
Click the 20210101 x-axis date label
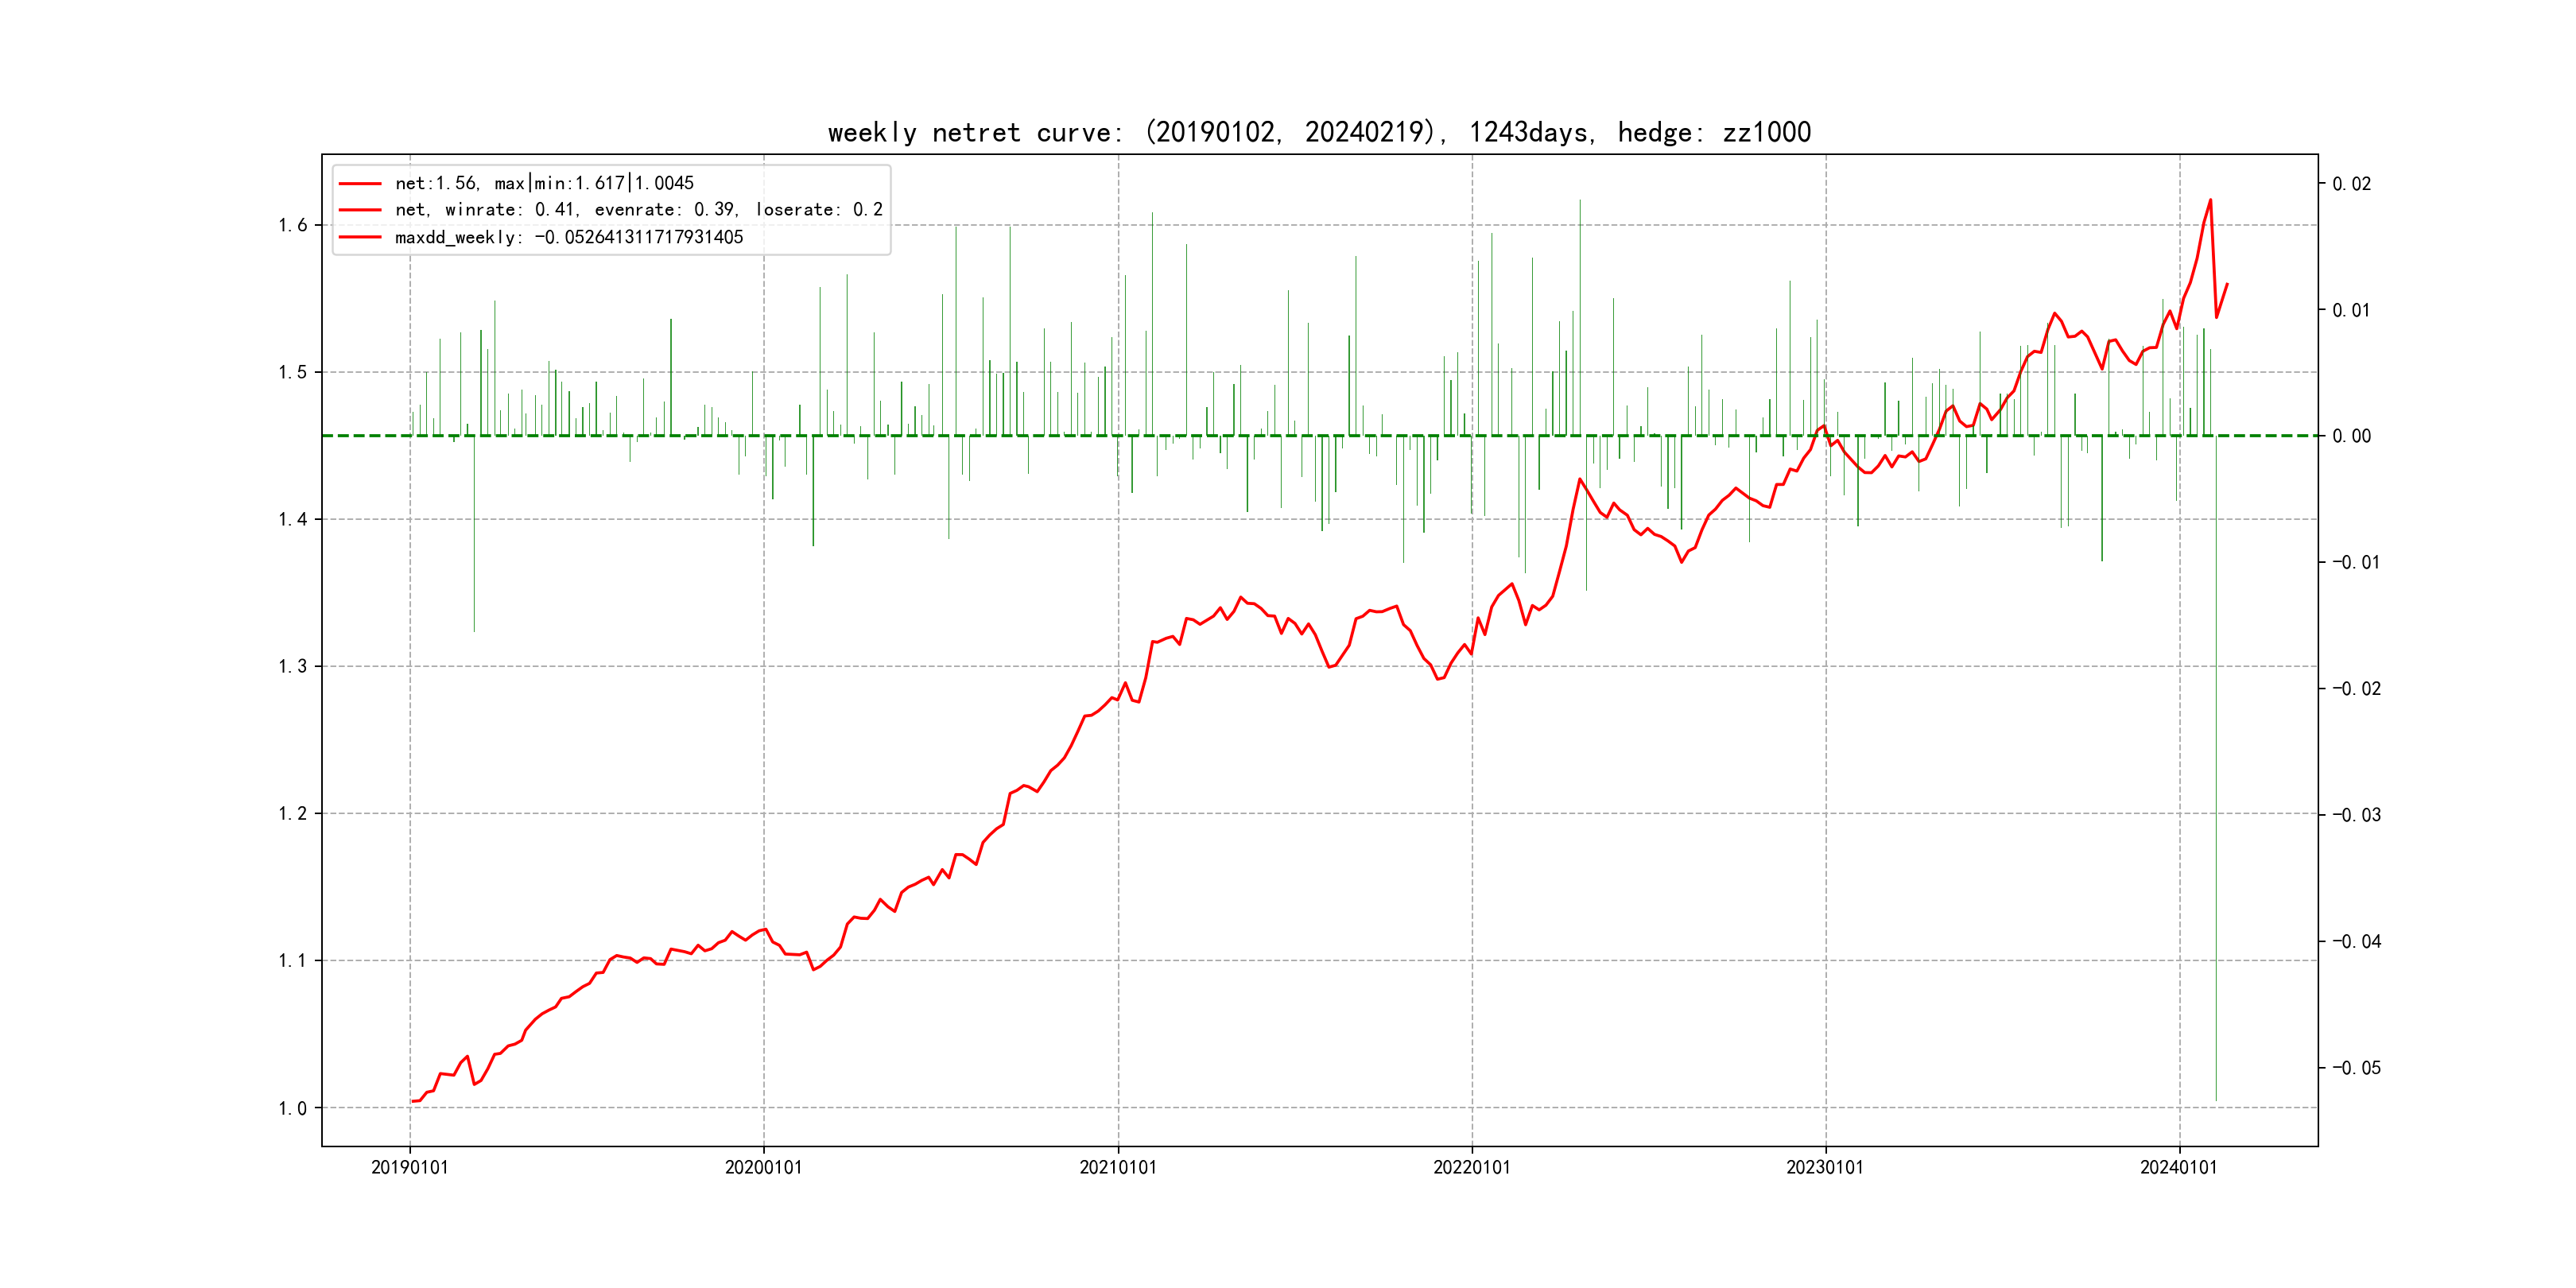1117,1167
